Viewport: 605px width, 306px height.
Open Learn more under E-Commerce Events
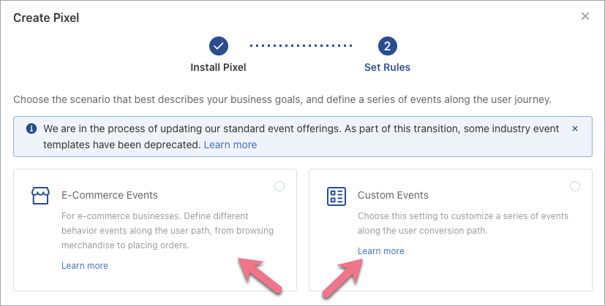pyautogui.click(x=85, y=266)
